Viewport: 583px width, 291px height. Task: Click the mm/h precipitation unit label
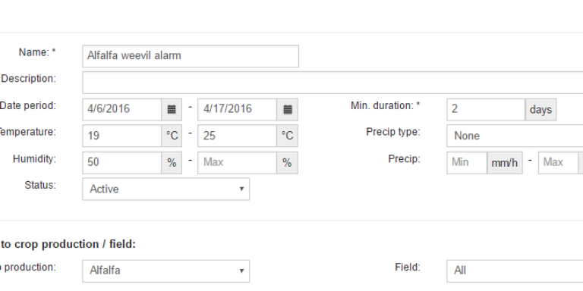coord(505,163)
